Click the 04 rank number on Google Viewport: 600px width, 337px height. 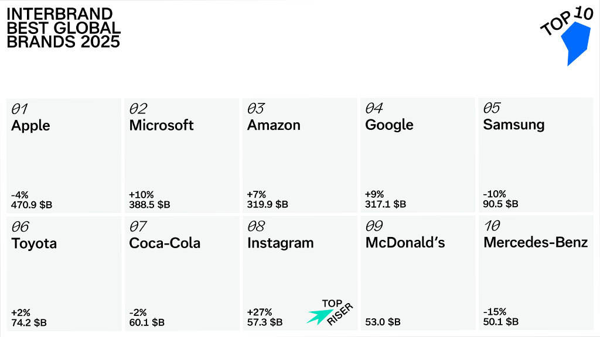[x=374, y=108]
